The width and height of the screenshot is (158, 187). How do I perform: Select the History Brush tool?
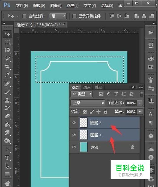pos(7,108)
